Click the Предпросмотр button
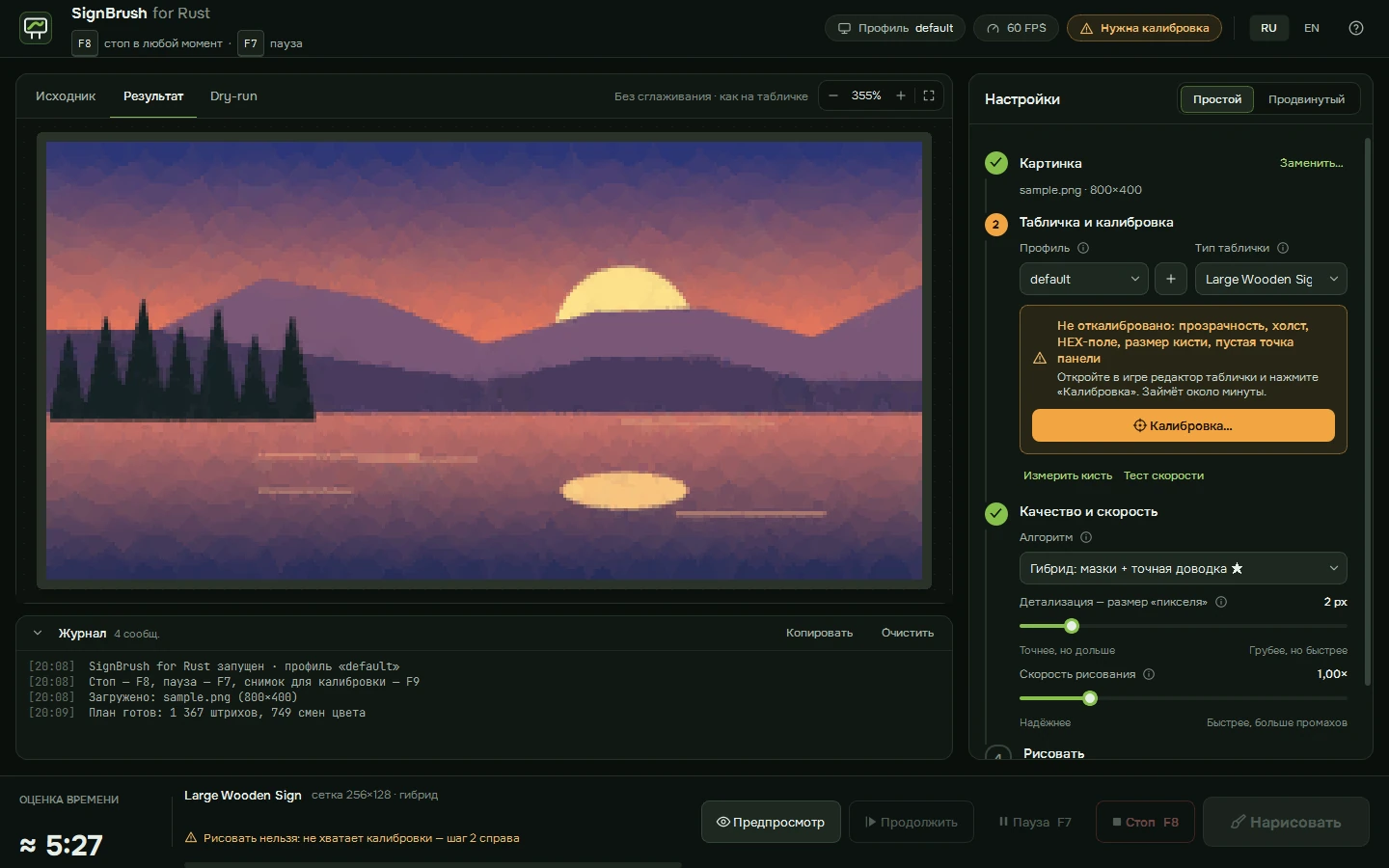1389x868 pixels. coord(771,823)
